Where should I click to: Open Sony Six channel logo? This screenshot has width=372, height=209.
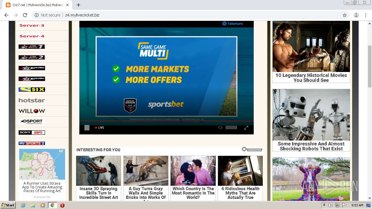32,90
